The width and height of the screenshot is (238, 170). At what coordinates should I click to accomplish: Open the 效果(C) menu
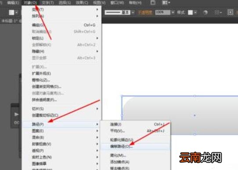(x=82, y=3)
